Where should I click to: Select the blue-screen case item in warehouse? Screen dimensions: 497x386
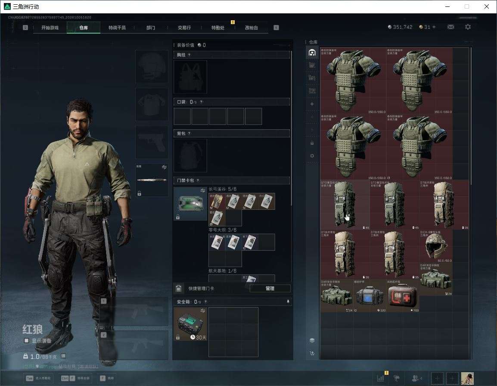click(x=370, y=296)
